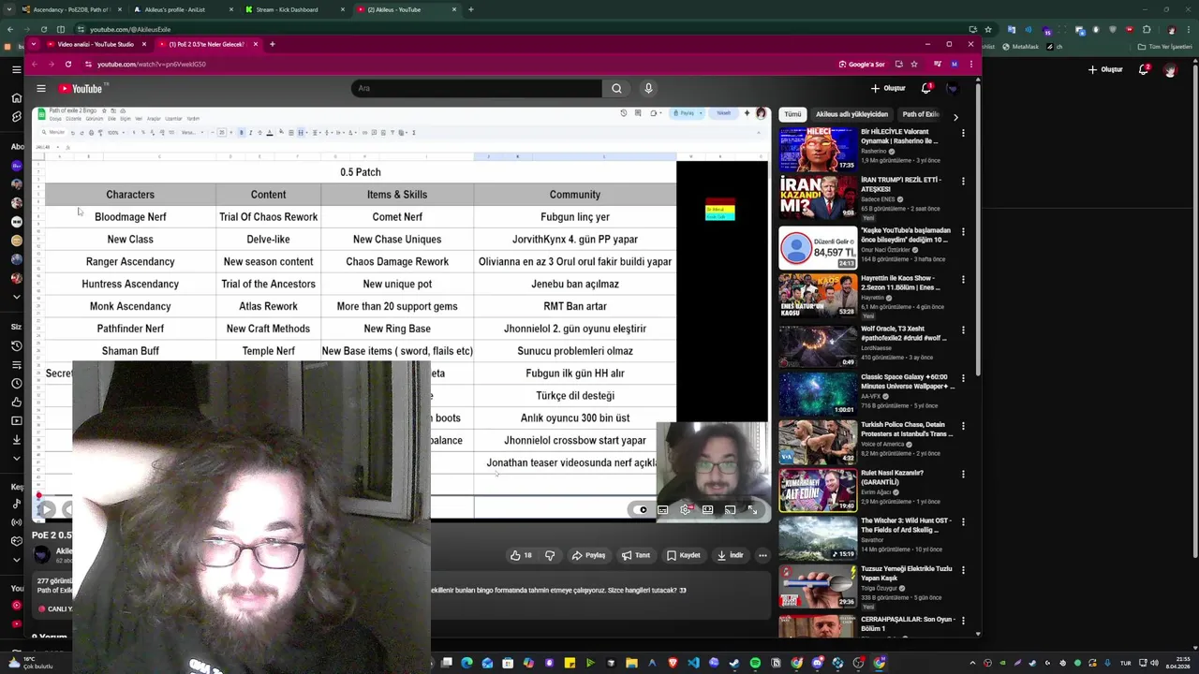This screenshot has height=674, width=1199.
Task: Open the front browser window's three-dot menu
Action: [x=970, y=65]
